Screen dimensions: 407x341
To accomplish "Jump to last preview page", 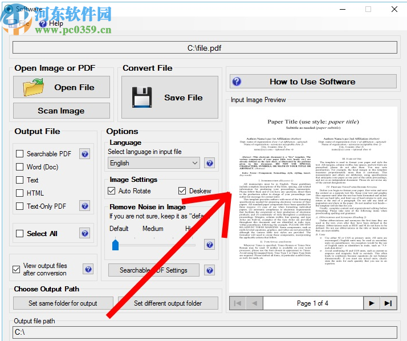I will (388, 303).
